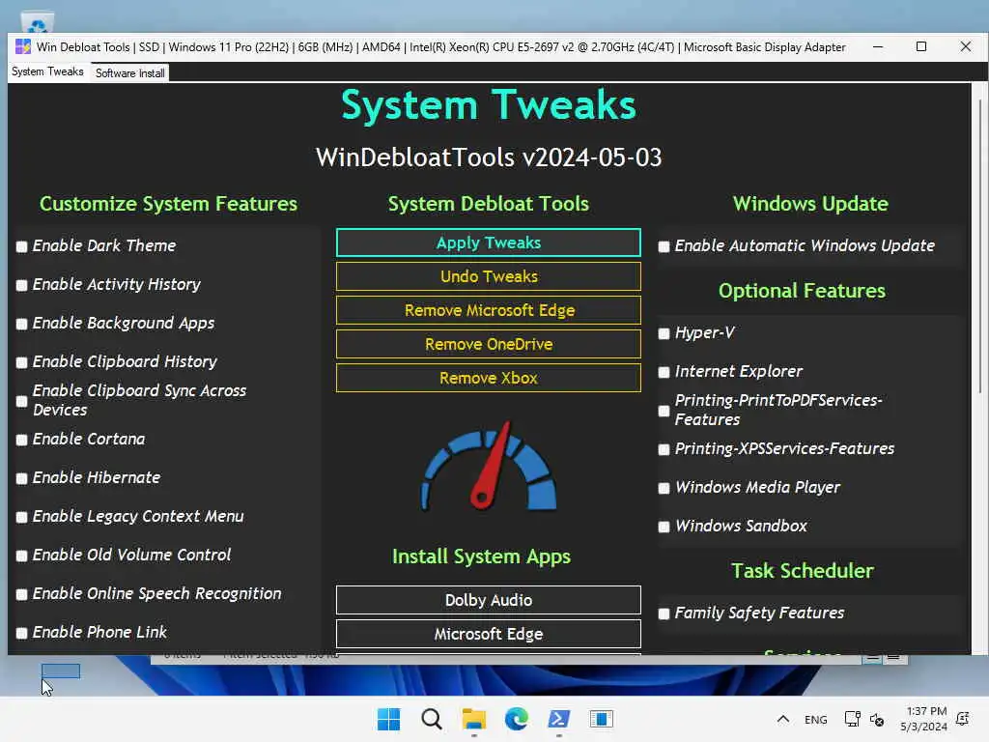Image resolution: width=989 pixels, height=742 pixels.
Task: Maximize the Win Debloat Tools window
Action: (921, 46)
